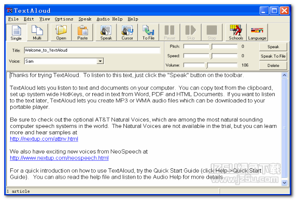Image resolution: width=296 pixels, height=200 pixels.
Task: Open a file with the Open toolbar icon
Action: coord(61,32)
